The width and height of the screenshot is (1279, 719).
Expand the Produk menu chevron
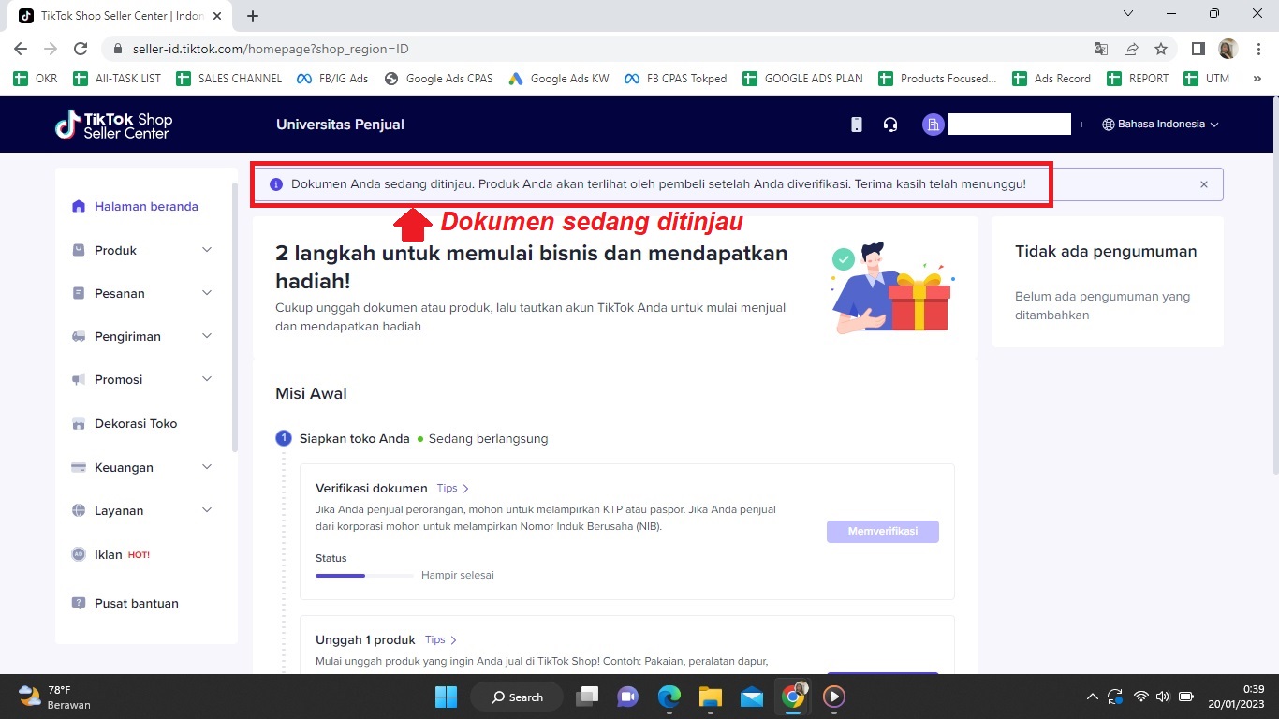[207, 250]
